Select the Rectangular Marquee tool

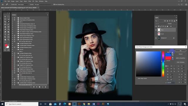coord(9,16)
